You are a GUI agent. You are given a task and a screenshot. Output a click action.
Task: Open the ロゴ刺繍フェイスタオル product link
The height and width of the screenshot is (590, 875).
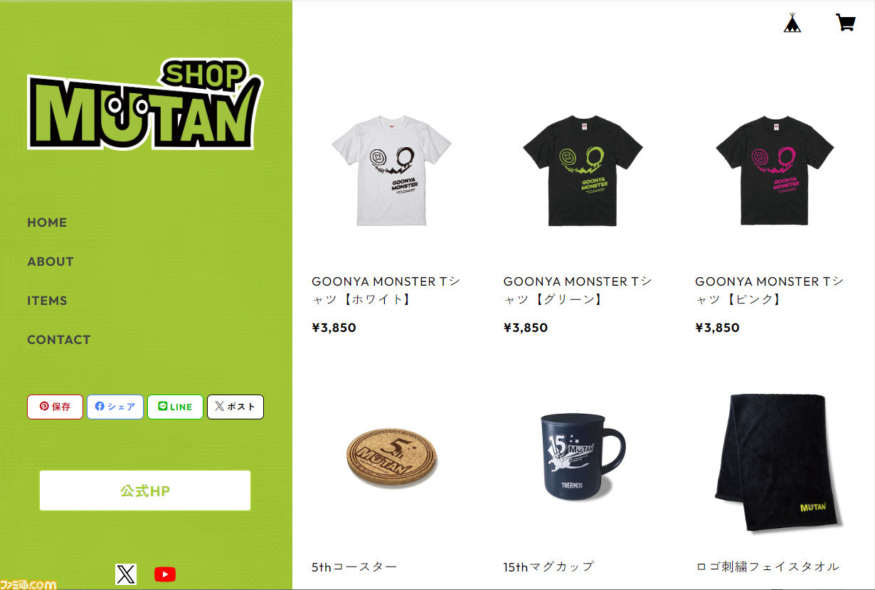pos(768,567)
